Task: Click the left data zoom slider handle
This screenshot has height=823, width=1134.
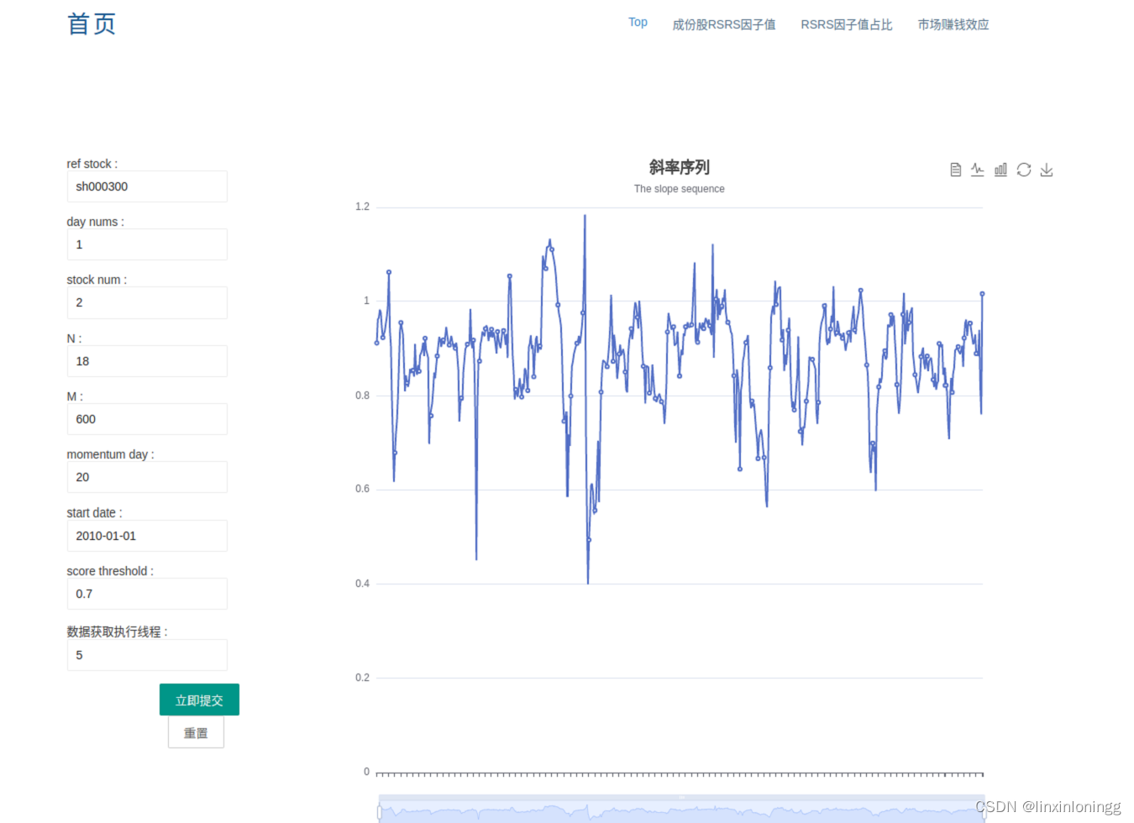Action: point(380,812)
